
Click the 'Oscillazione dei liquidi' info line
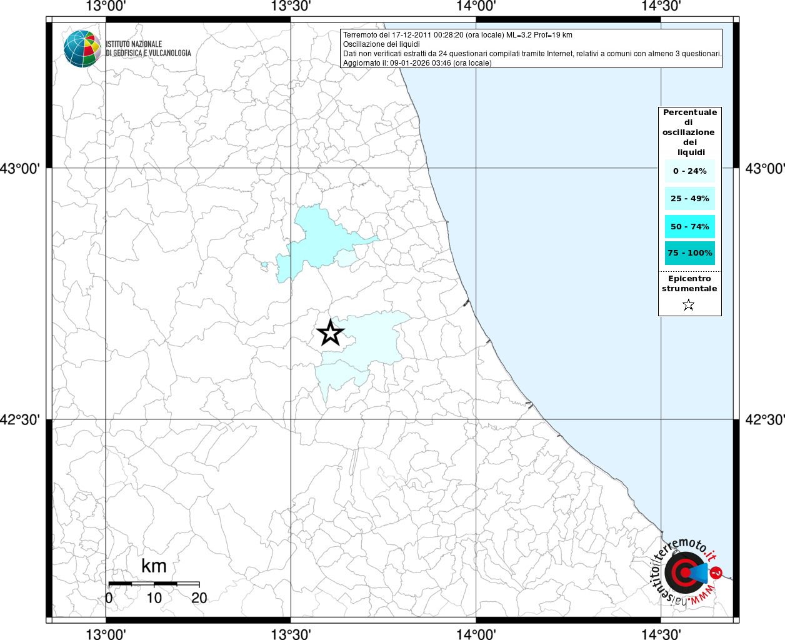[x=381, y=44]
